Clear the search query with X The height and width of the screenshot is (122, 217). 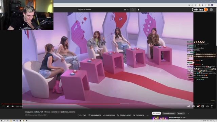click(x=128, y=10)
